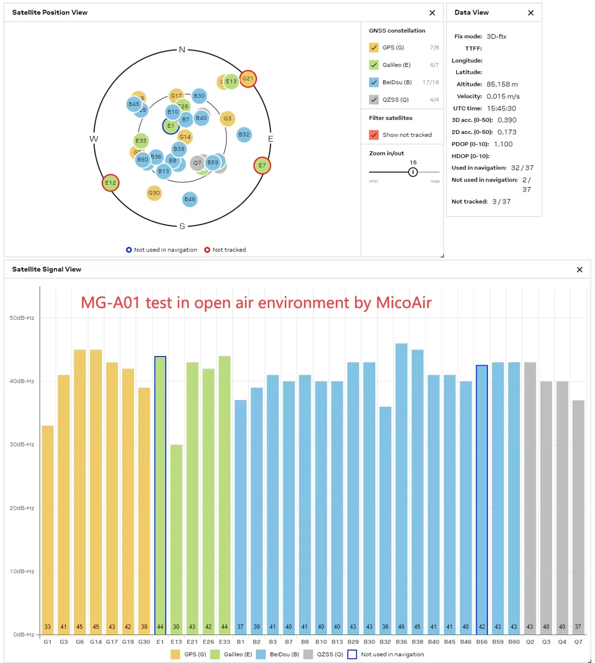The image size is (595, 663).
Task: Close the Satellite Position View panel
Action: 432,13
